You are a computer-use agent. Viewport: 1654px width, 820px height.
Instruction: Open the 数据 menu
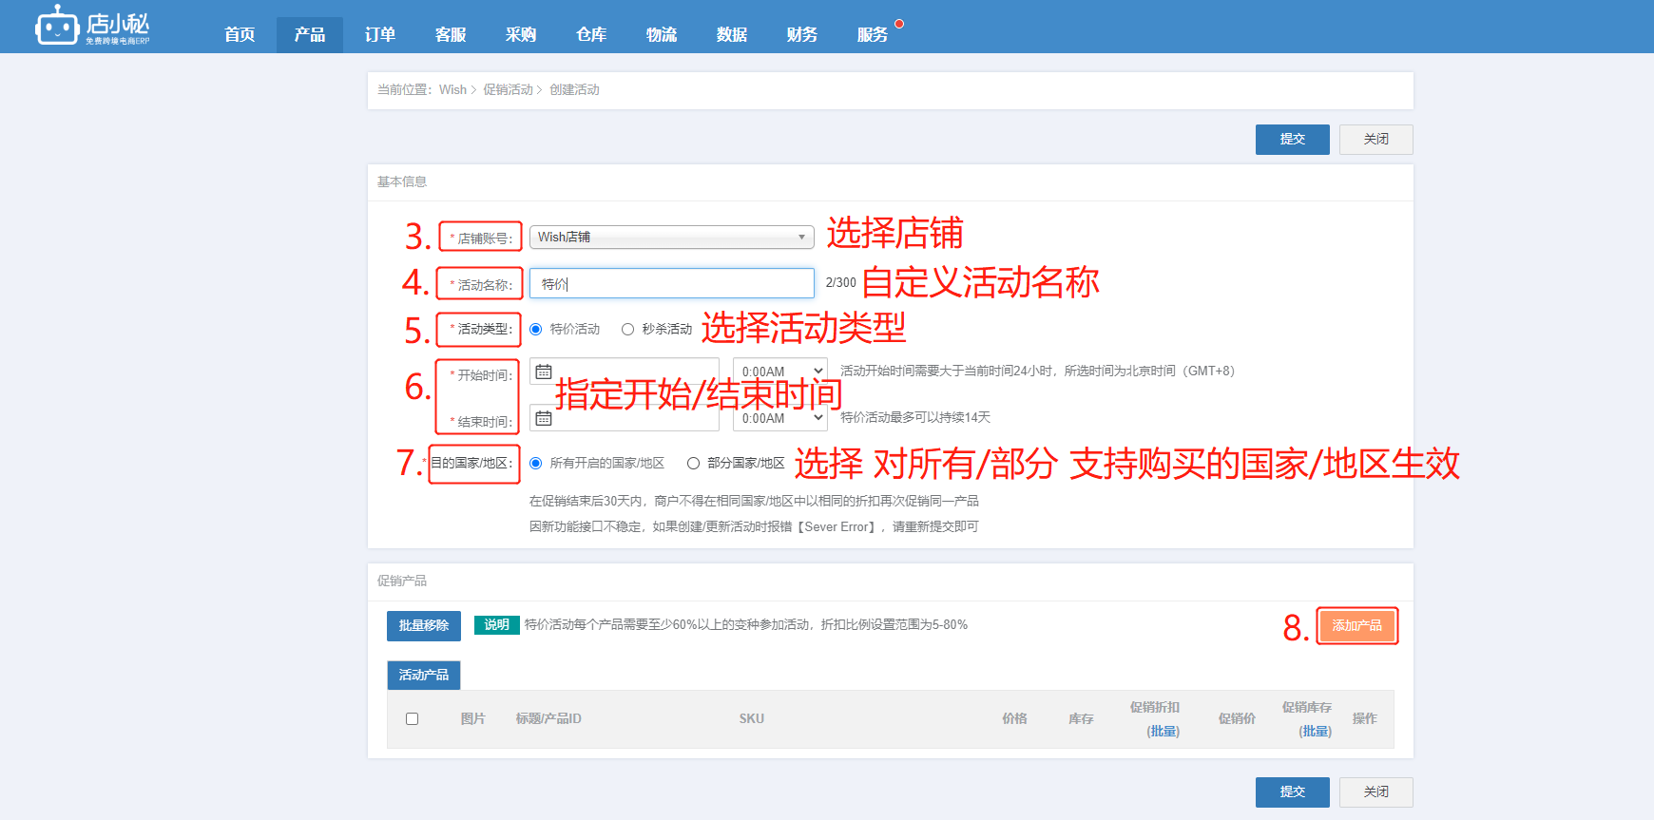coord(732,35)
